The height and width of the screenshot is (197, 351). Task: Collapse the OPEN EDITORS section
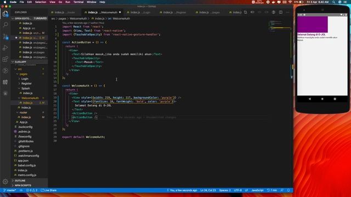click(x=30, y=18)
